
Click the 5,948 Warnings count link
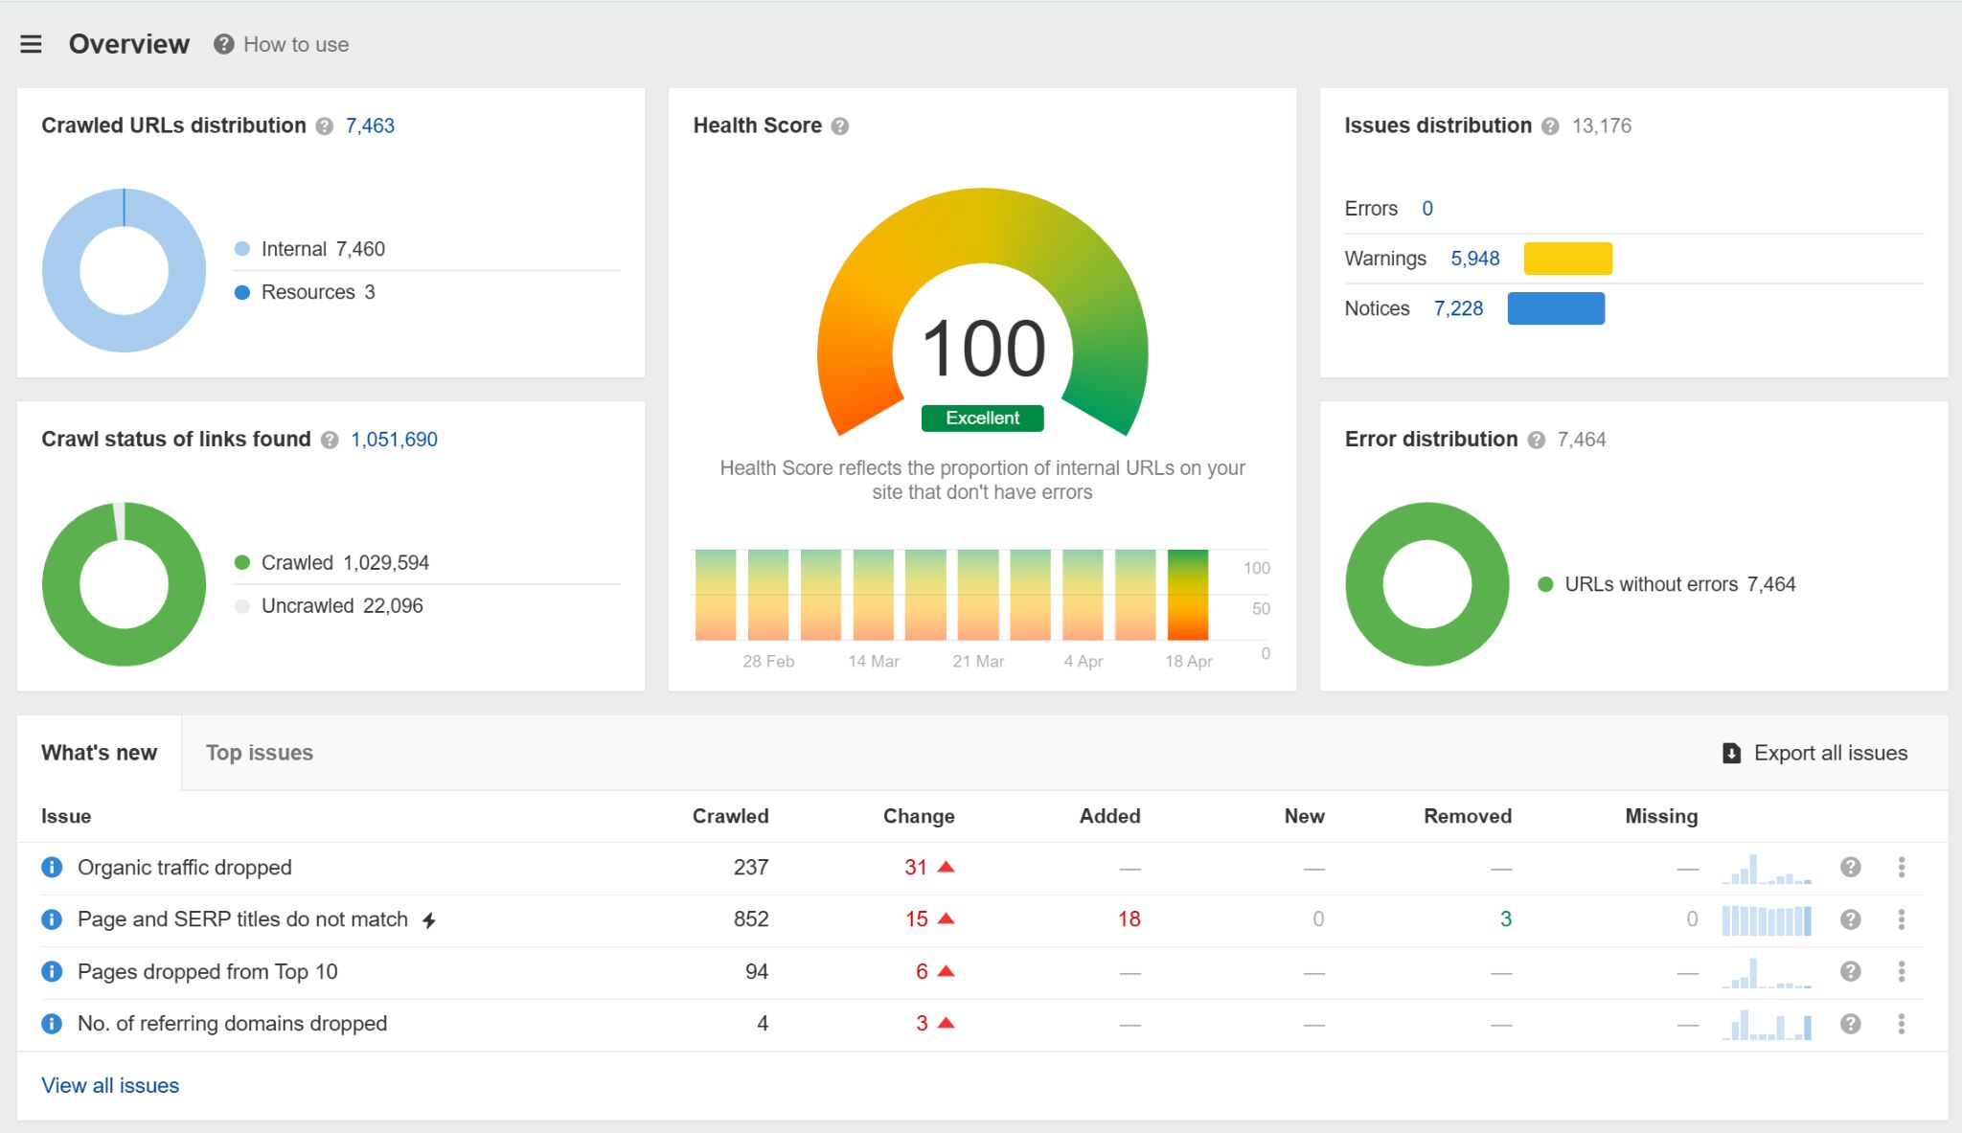point(1476,258)
